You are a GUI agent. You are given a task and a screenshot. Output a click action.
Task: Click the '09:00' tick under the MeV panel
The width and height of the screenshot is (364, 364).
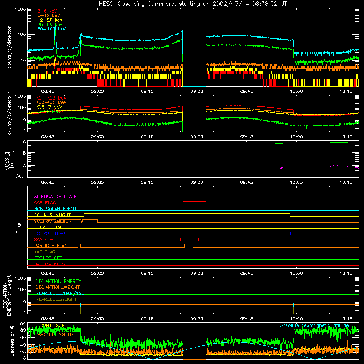tap(97, 137)
